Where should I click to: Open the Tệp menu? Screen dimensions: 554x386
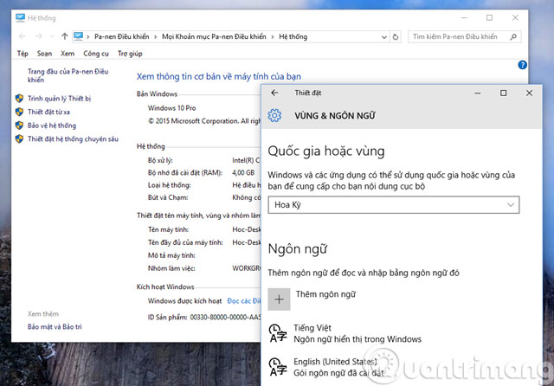click(23, 54)
